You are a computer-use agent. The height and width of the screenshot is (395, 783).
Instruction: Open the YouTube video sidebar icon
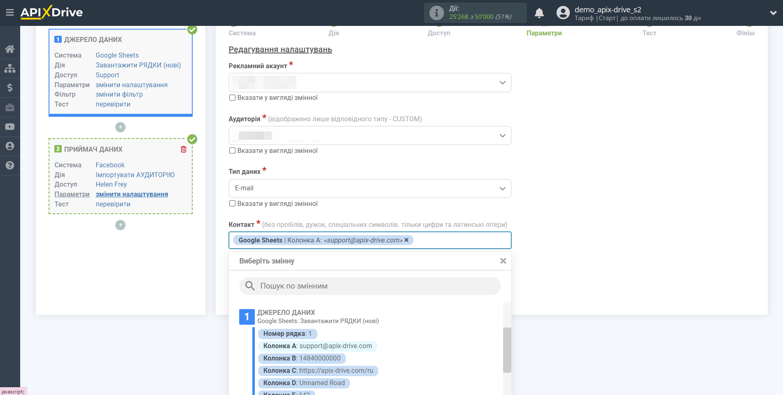(10, 127)
